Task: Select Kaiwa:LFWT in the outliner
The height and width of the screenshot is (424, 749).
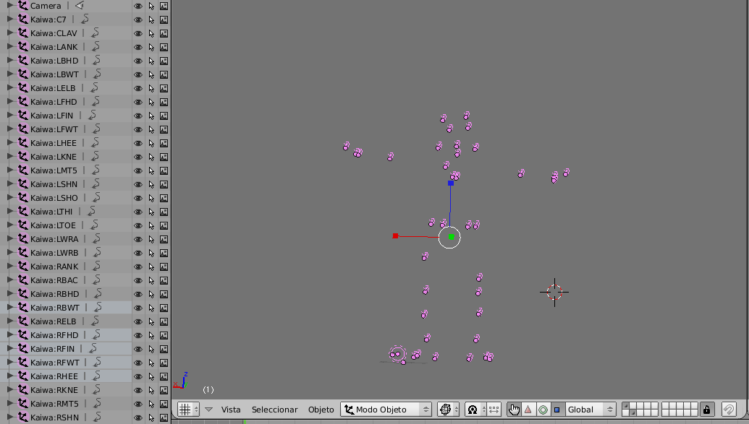Action: pyautogui.click(x=54, y=129)
